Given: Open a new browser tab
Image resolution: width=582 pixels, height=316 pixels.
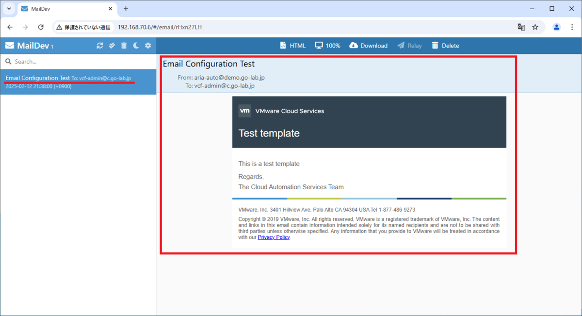Looking at the screenshot, I should pos(126,9).
